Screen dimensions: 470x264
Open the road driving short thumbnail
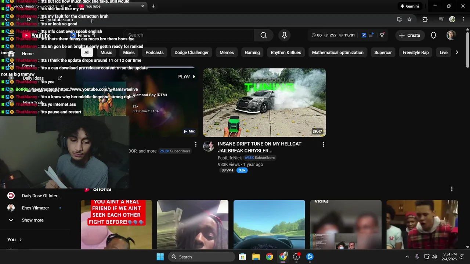pyautogui.click(x=269, y=224)
